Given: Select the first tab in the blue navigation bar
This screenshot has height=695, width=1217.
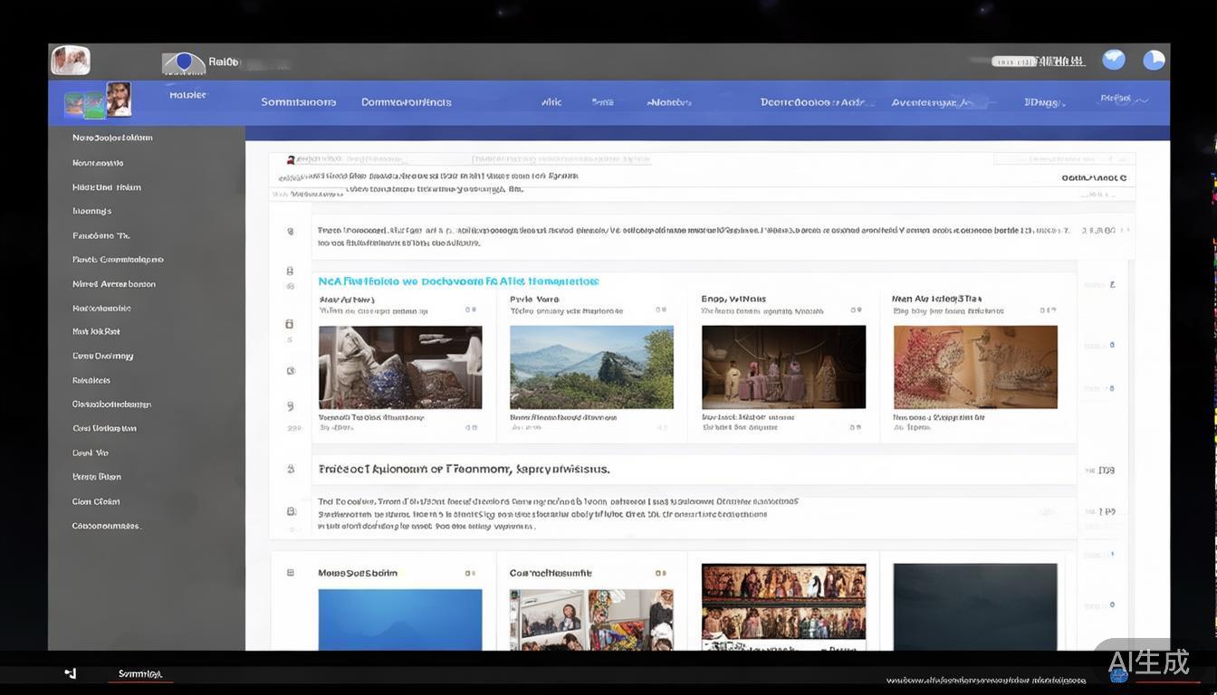Looking at the screenshot, I should [x=187, y=95].
